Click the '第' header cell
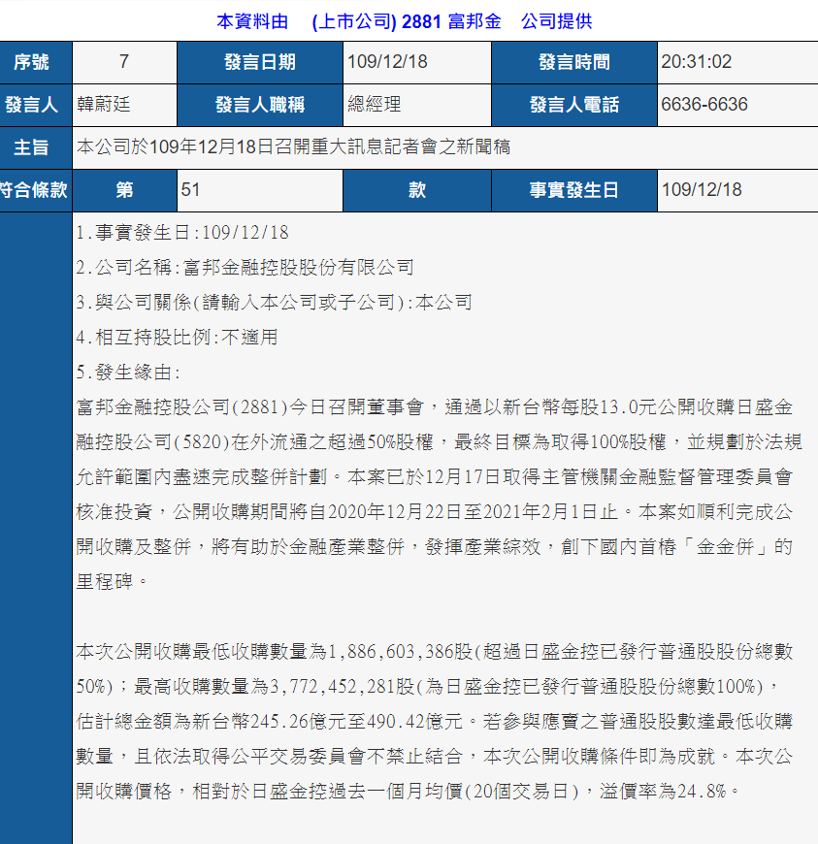818x844 pixels. [124, 190]
